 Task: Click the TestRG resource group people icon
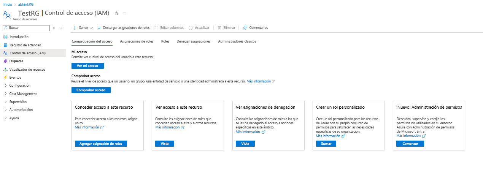coord(7,15)
